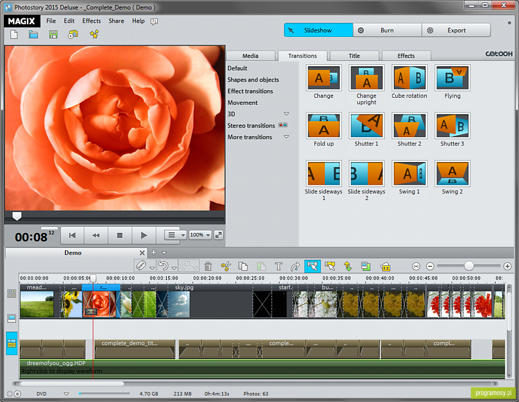The image size is (519, 402).
Task: Delete selected object with trash icon
Action: pyautogui.click(x=208, y=266)
